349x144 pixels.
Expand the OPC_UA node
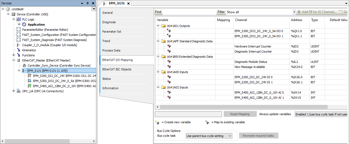pyautogui.click(x=14, y=91)
